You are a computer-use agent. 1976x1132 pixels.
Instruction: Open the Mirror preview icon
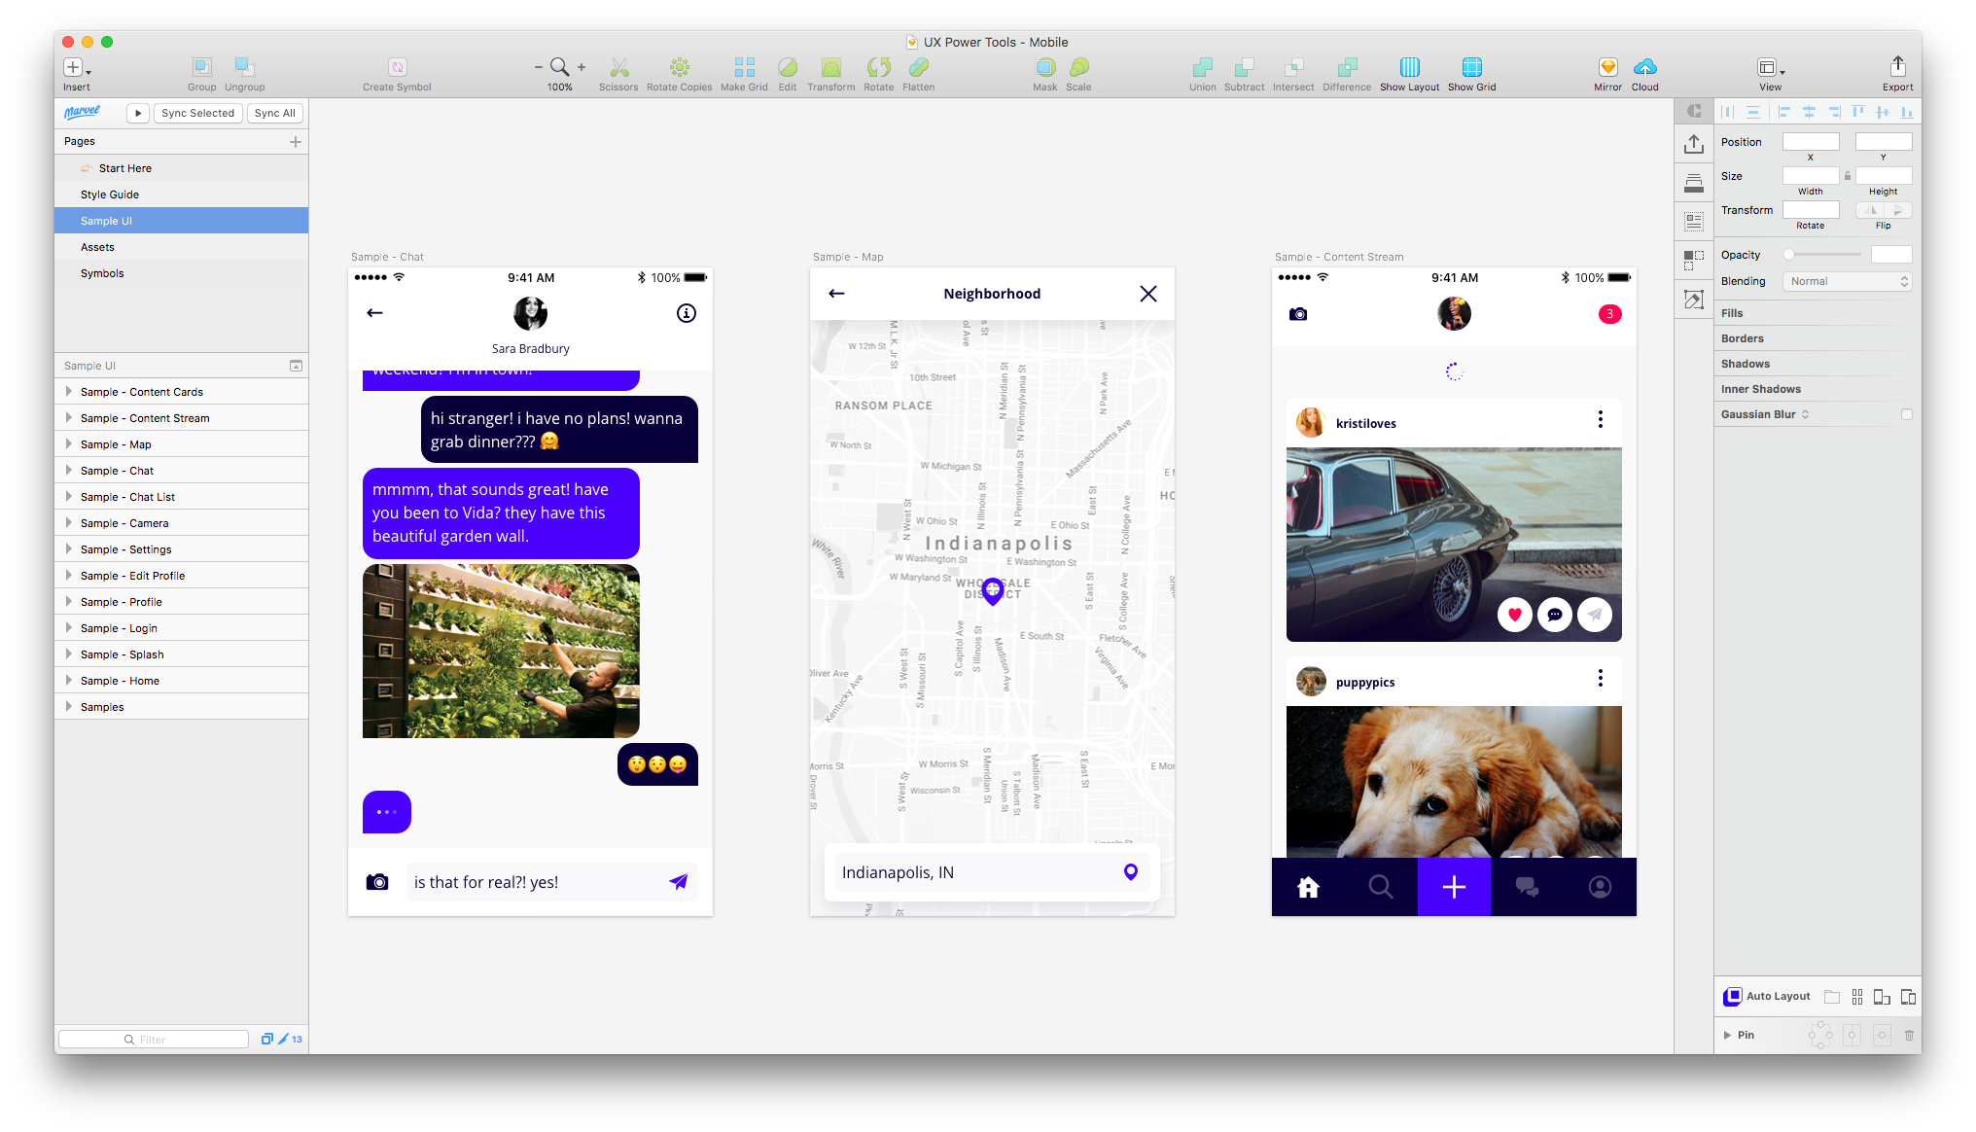coord(1607,67)
